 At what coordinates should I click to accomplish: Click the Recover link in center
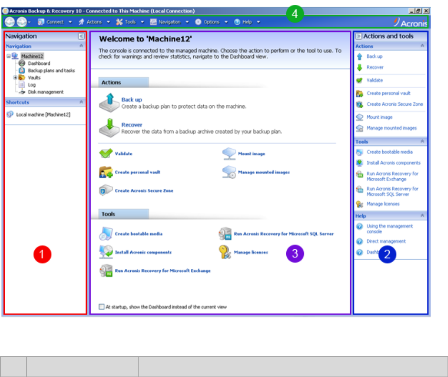click(x=132, y=125)
